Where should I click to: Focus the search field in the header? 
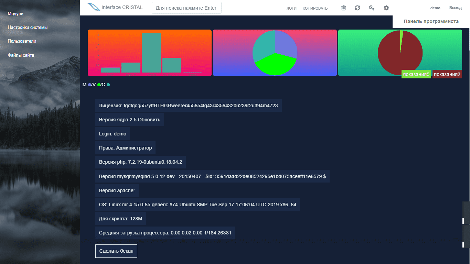[186, 8]
